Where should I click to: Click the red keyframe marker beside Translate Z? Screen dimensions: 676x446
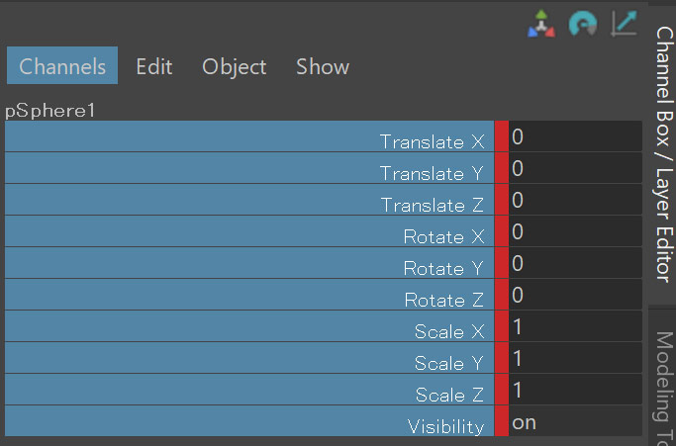501,201
